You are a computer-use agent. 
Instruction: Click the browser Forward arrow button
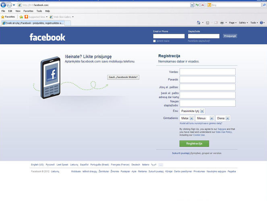click(x=9, y=5)
